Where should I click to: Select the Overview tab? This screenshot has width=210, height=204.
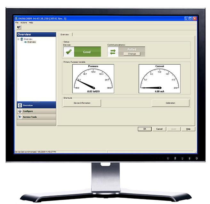pyautogui.click(x=65, y=34)
